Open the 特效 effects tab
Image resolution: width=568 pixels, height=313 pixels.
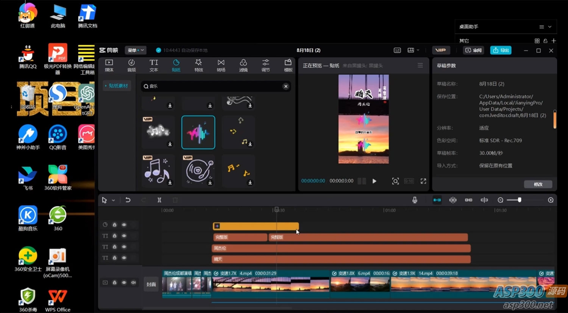pyautogui.click(x=198, y=65)
